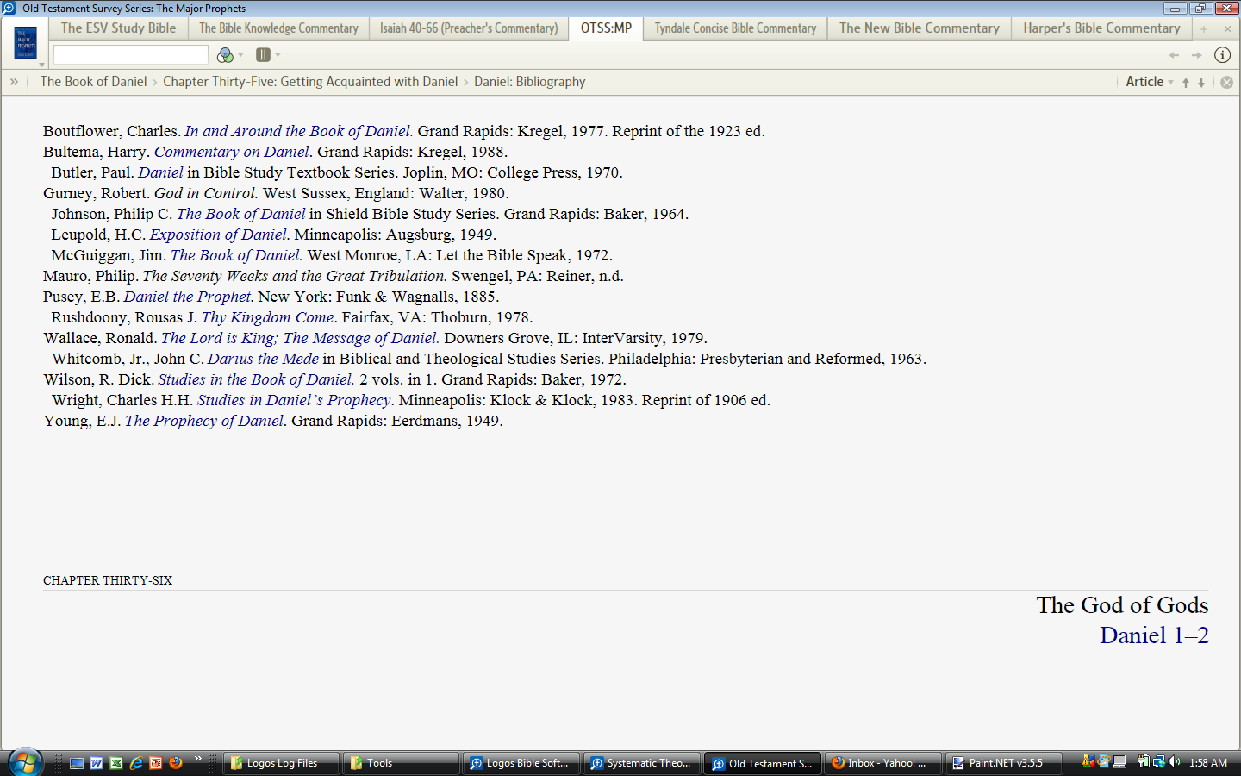Switch to Logos Log Files taskbar window
1241x776 pixels.
click(x=281, y=763)
